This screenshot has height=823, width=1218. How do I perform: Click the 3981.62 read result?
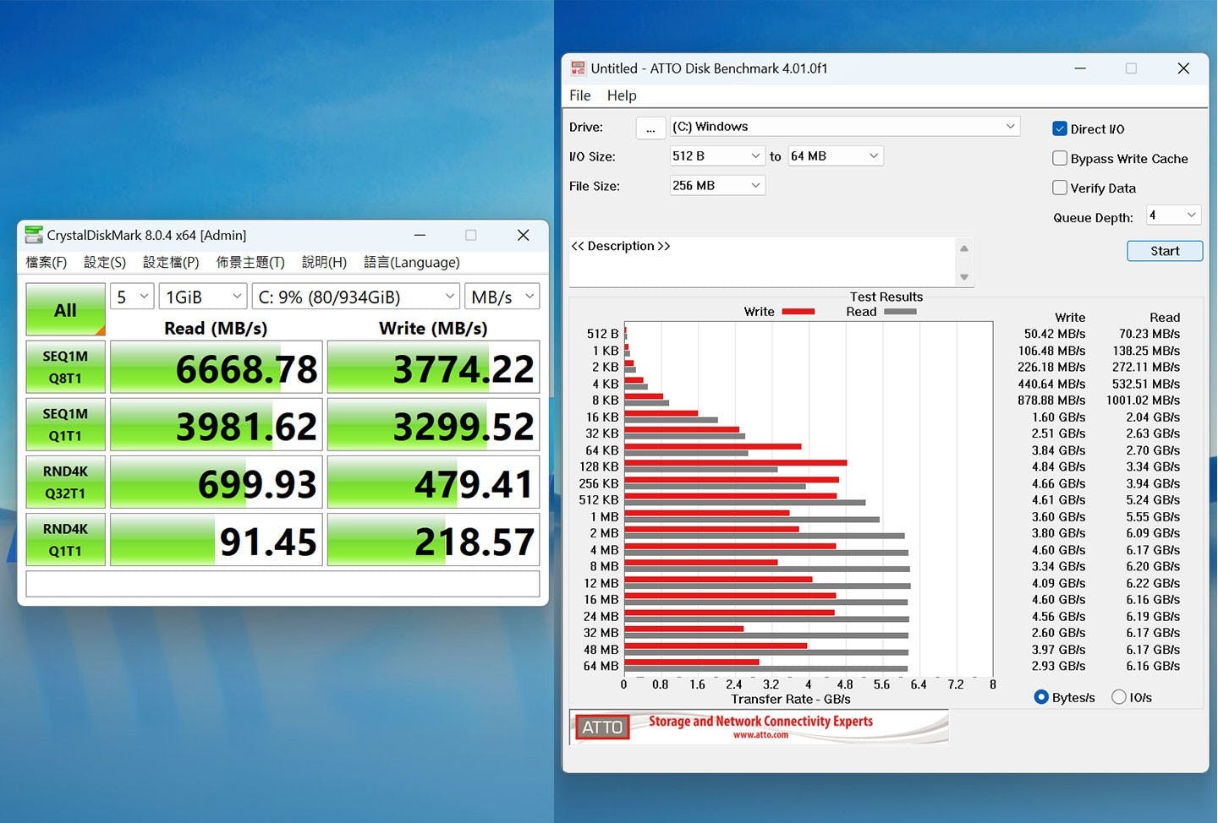[217, 424]
